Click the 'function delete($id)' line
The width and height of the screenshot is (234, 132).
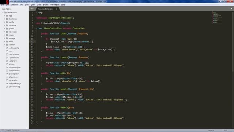57,107
